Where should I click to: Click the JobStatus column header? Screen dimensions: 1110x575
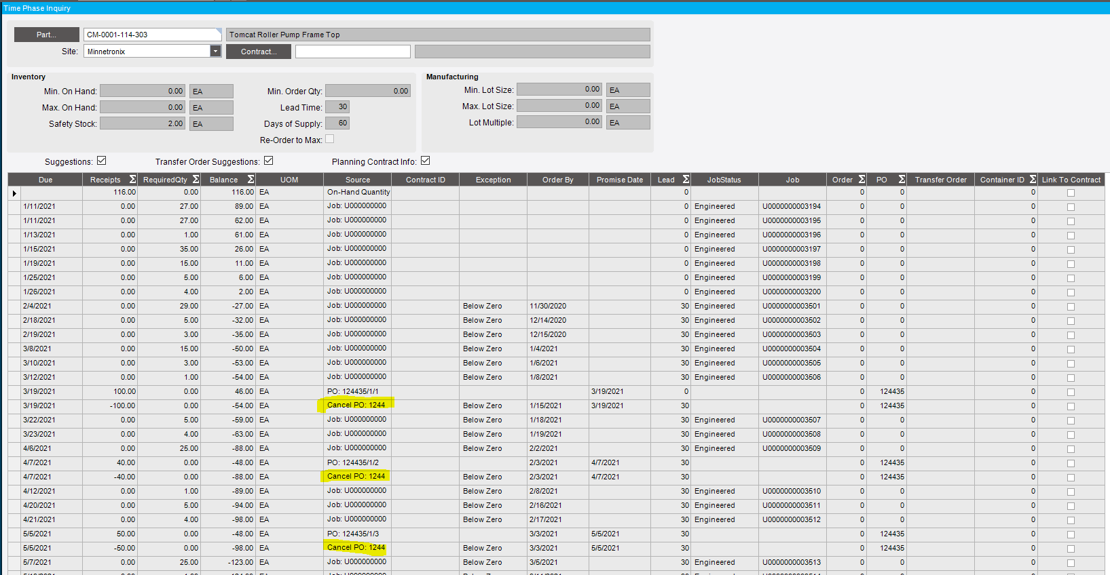pyautogui.click(x=724, y=180)
